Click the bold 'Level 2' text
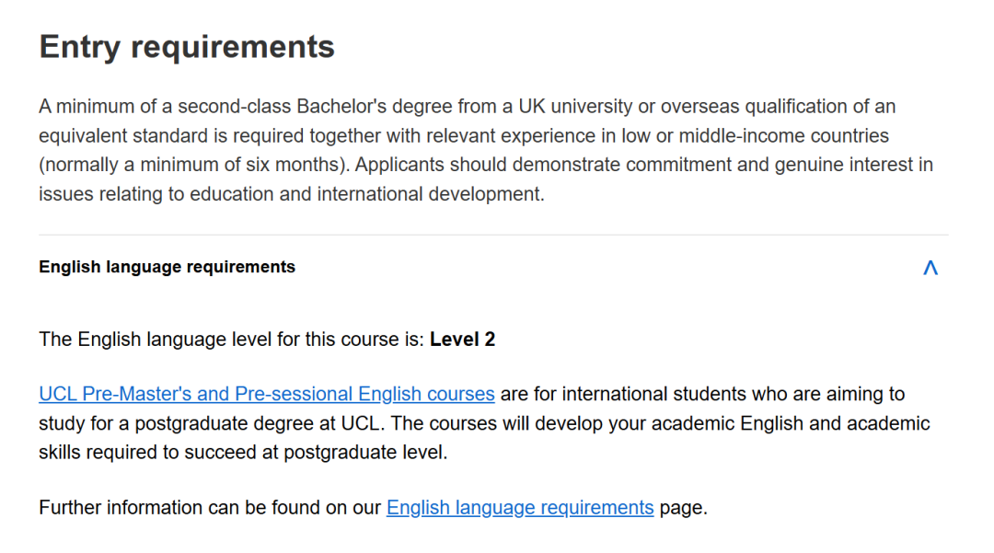The width and height of the screenshot is (994, 553). coord(462,340)
